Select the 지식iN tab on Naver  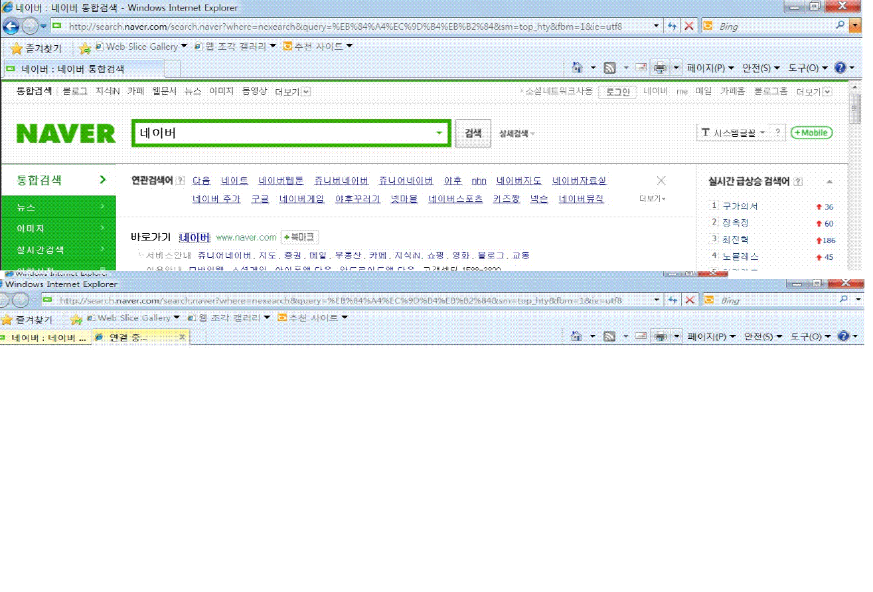[108, 91]
